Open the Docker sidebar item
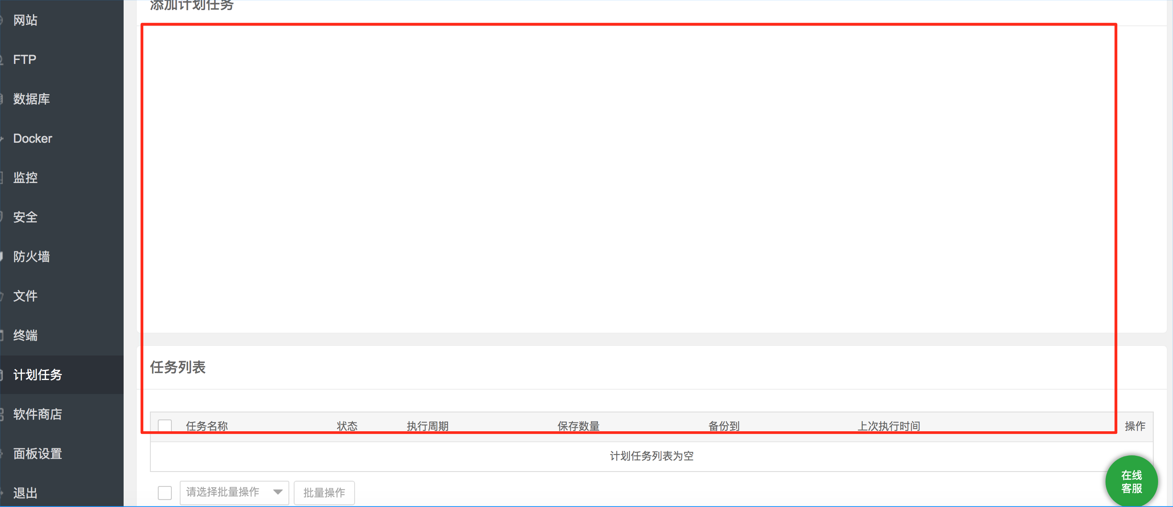The height and width of the screenshot is (507, 1173). point(32,138)
